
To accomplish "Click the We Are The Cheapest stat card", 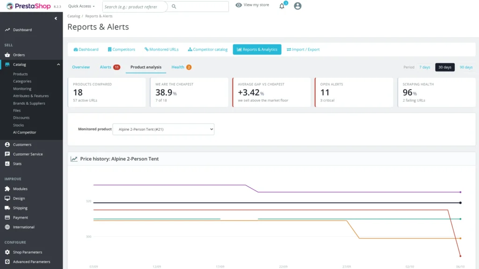I will point(189,92).
